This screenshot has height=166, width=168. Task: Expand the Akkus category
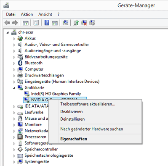click(14, 39)
